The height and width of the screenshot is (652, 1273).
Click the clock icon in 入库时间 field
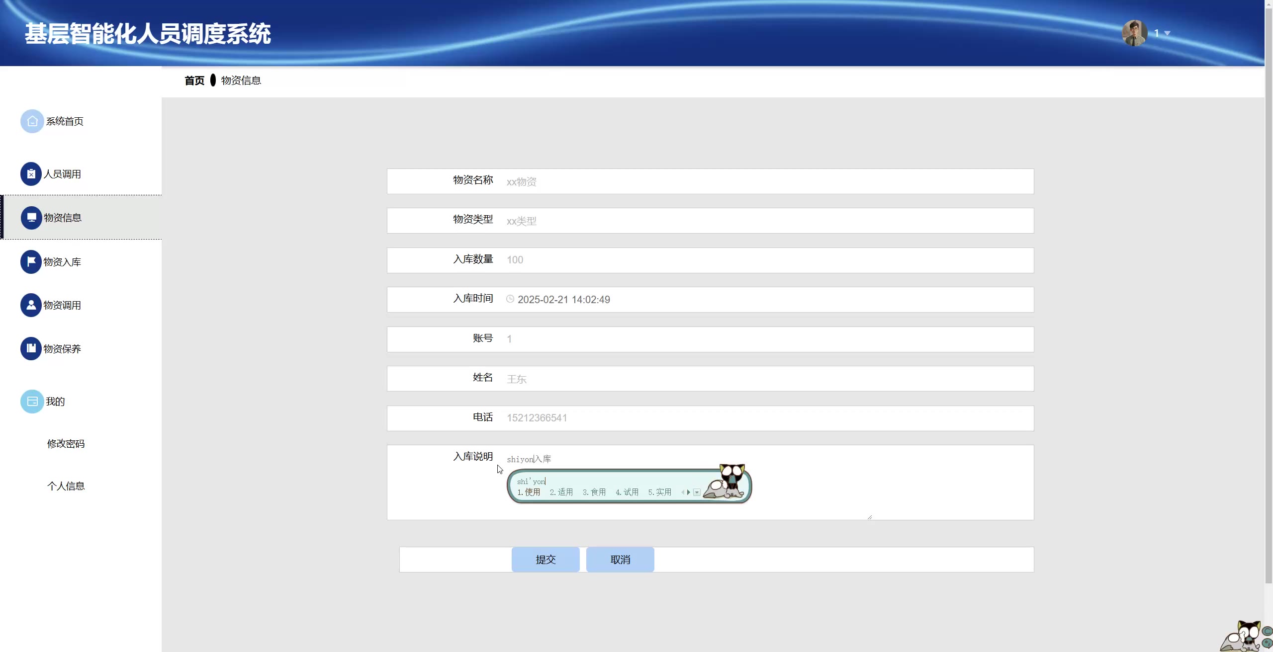click(510, 299)
